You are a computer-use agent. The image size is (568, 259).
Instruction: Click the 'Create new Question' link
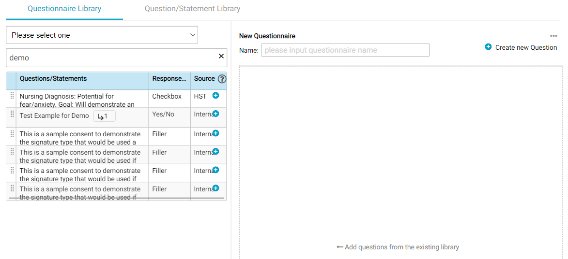pos(526,47)
